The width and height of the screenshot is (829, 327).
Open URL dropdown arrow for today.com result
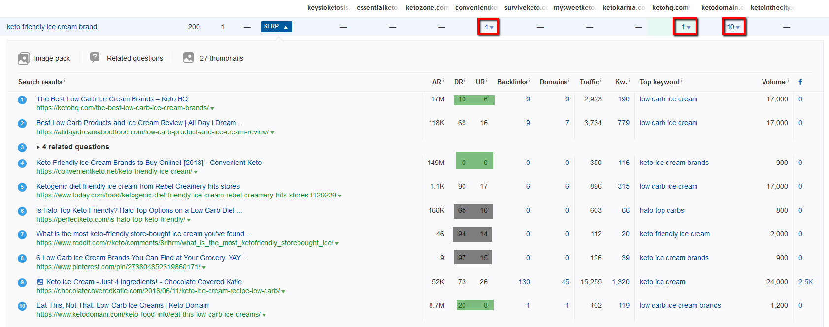340,196
